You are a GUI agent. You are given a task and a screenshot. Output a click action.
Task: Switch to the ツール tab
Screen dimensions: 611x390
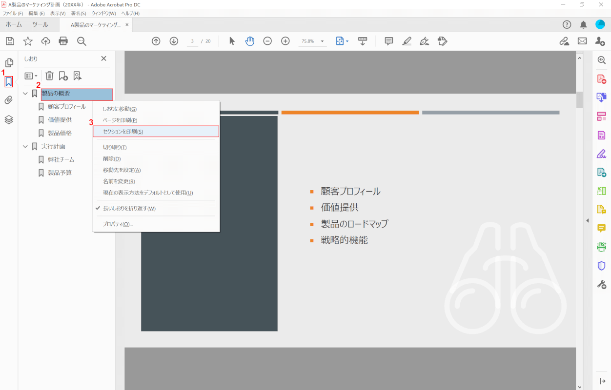click(x=40, y=24)
